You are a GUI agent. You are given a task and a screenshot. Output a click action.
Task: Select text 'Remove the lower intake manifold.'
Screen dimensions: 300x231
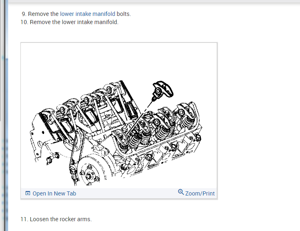74,22
